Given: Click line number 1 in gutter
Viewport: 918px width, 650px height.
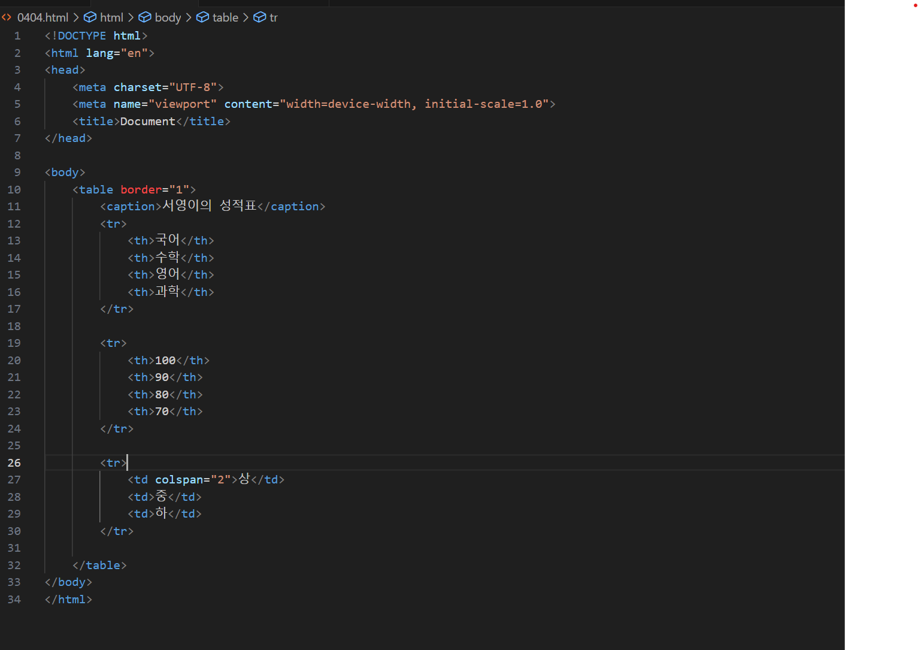Looking at the screenshot, I should (x=17, y=36).
